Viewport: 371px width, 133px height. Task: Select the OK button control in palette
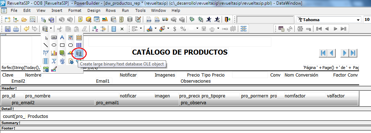[54, 37]
